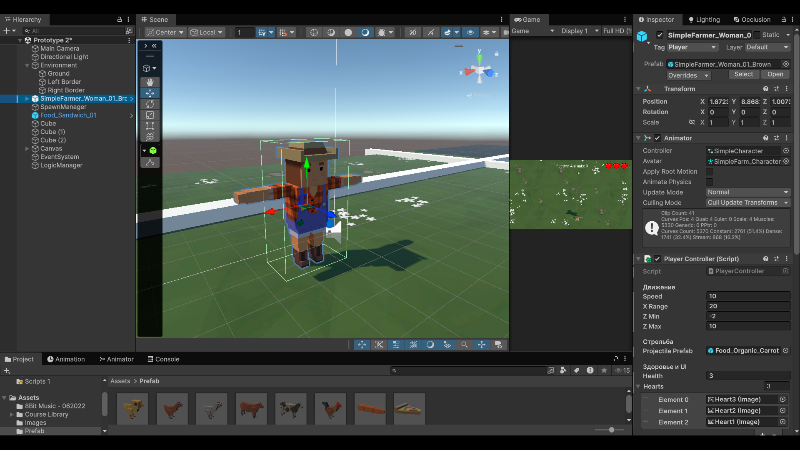Adjust the asset thumbnail size slider

(x=611, y=430)
